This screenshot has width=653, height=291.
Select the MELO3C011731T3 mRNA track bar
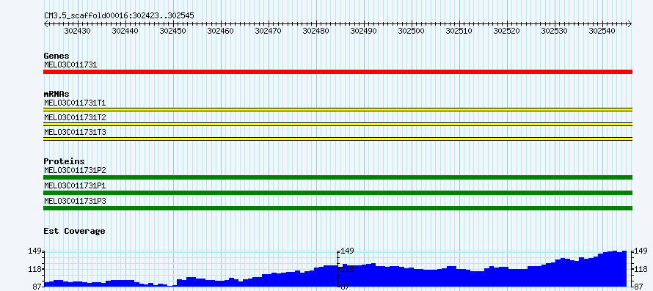tap(338, 139)
